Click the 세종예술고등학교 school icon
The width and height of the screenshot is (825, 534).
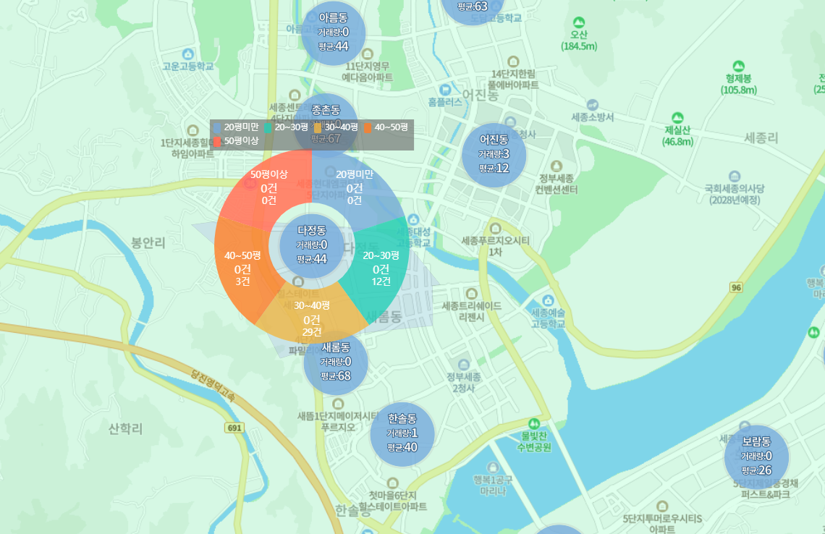pyautogui.click(x=548, y=300)
